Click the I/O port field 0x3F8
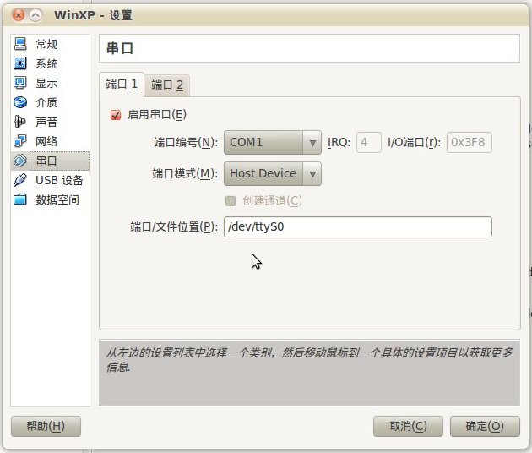The height and width of the screenshot is (453, 532). pos(469,142)
